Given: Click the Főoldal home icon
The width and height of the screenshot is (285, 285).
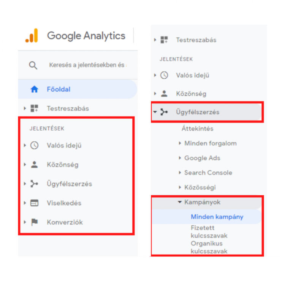Looking at the screenshot, I should [x=34, y=89].
